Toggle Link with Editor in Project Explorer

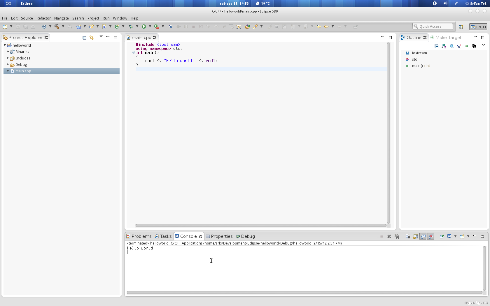click(x=92, y=38)
